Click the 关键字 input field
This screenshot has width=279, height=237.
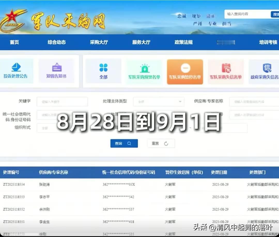(62, 102)
